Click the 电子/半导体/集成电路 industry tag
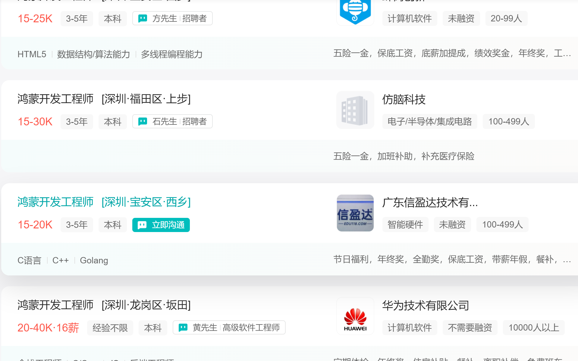 (x=430, y=121)
